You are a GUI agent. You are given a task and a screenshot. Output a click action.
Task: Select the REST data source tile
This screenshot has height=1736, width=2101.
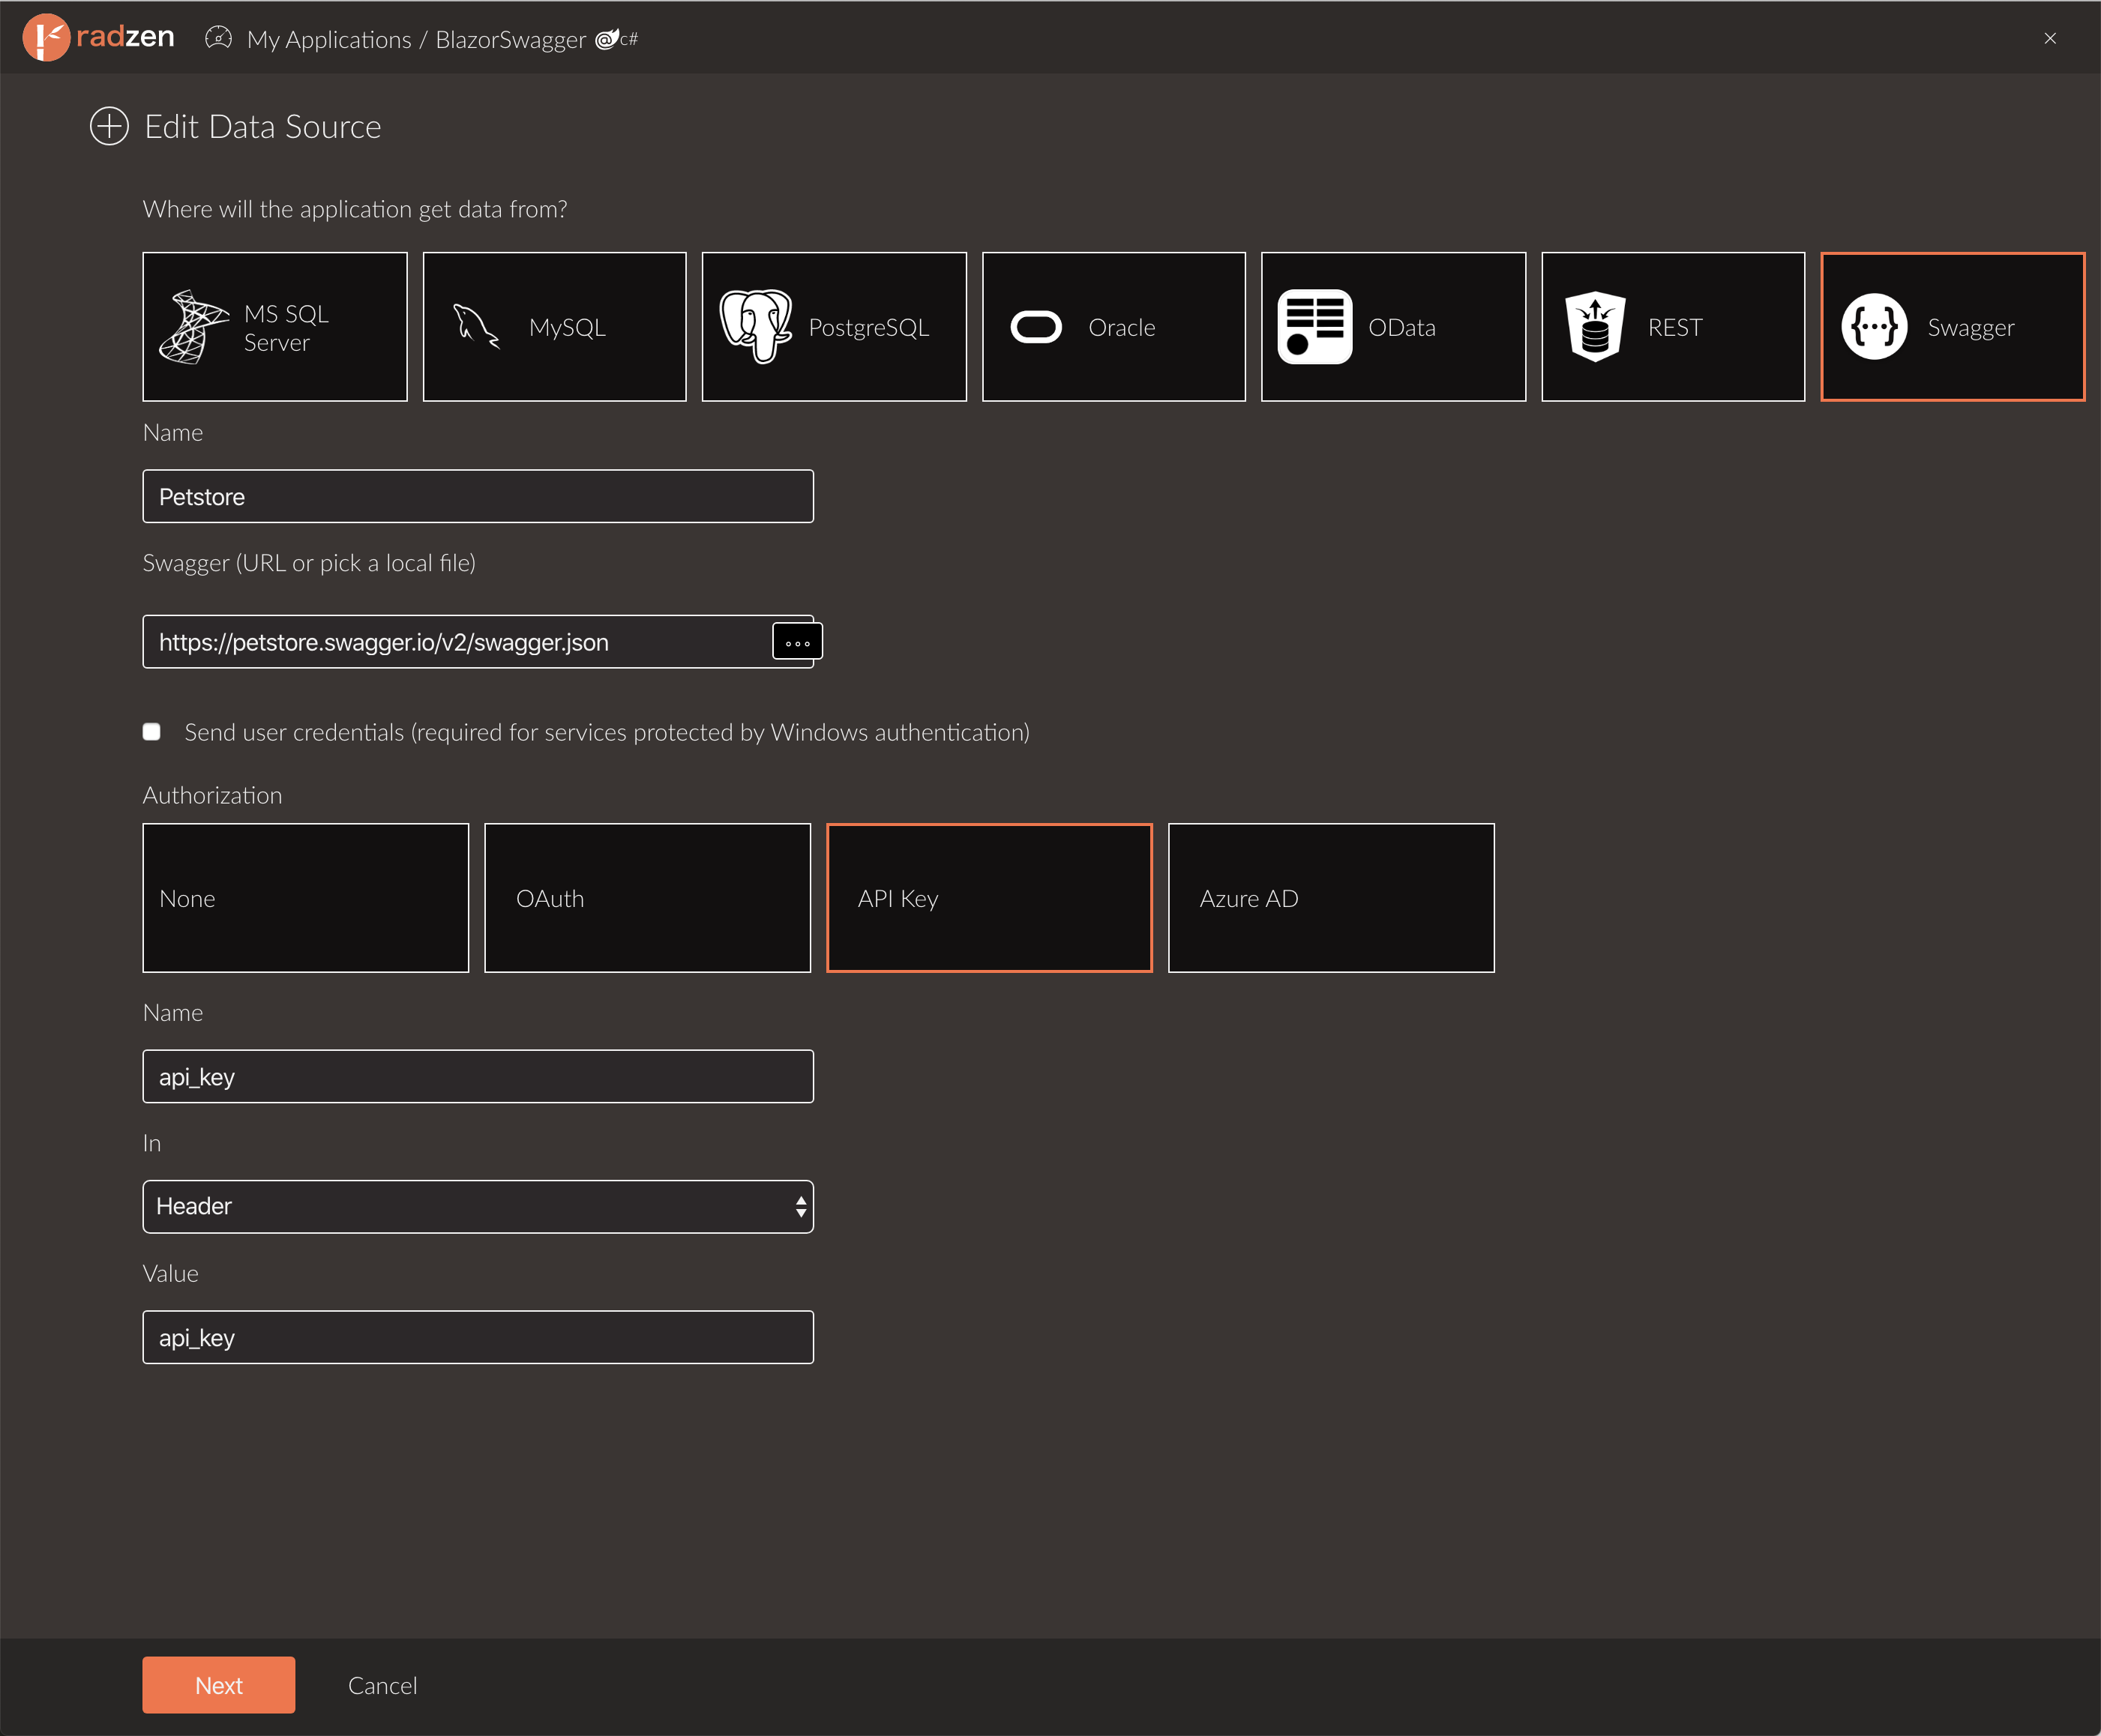point(1673,327)
